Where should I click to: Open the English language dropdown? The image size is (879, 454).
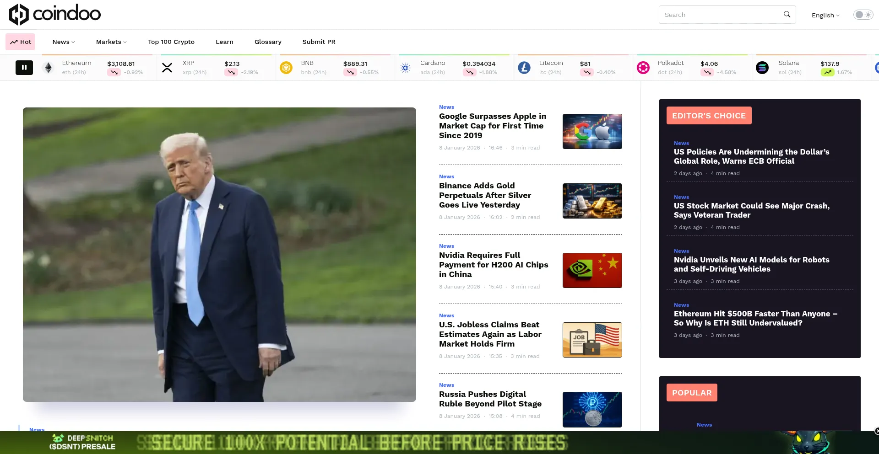pos(825,15)
